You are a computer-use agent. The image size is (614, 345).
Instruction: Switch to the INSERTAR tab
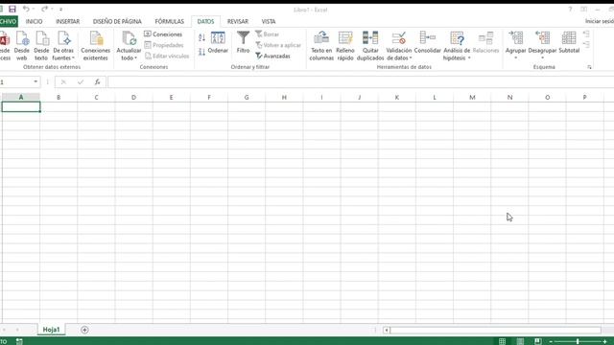[x=68, y=21]
